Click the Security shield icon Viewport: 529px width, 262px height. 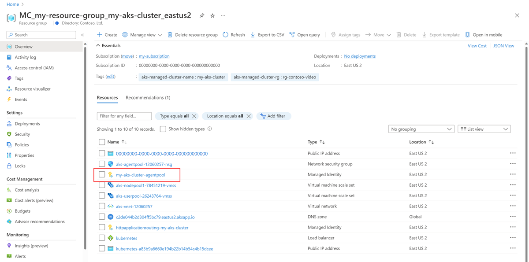pyautogui.click(x=9, y=134)
